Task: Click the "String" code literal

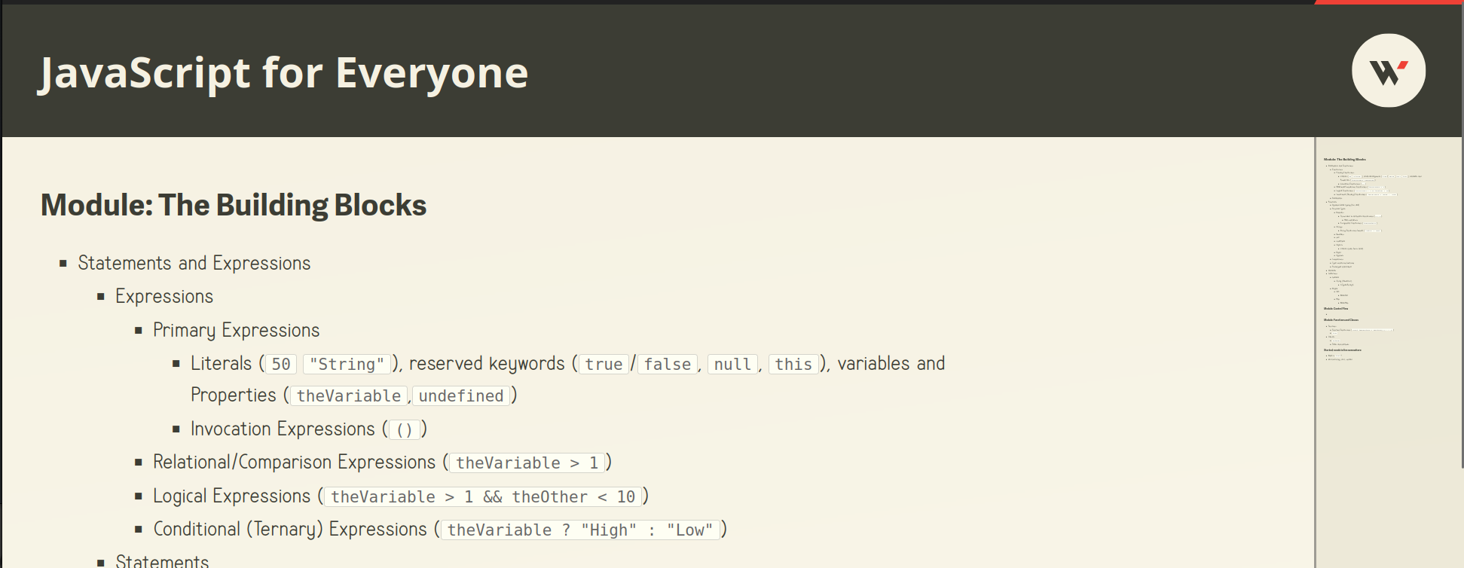Action: (347, 365)
